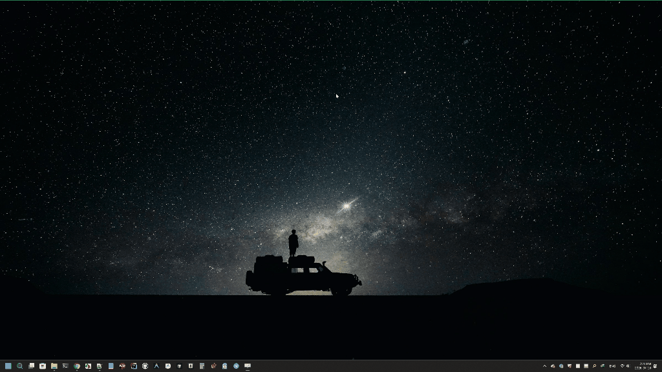This screenshot has height=372, width=662.
Task: Open taskbar Search magnifier
Action: tap(20, 366)
